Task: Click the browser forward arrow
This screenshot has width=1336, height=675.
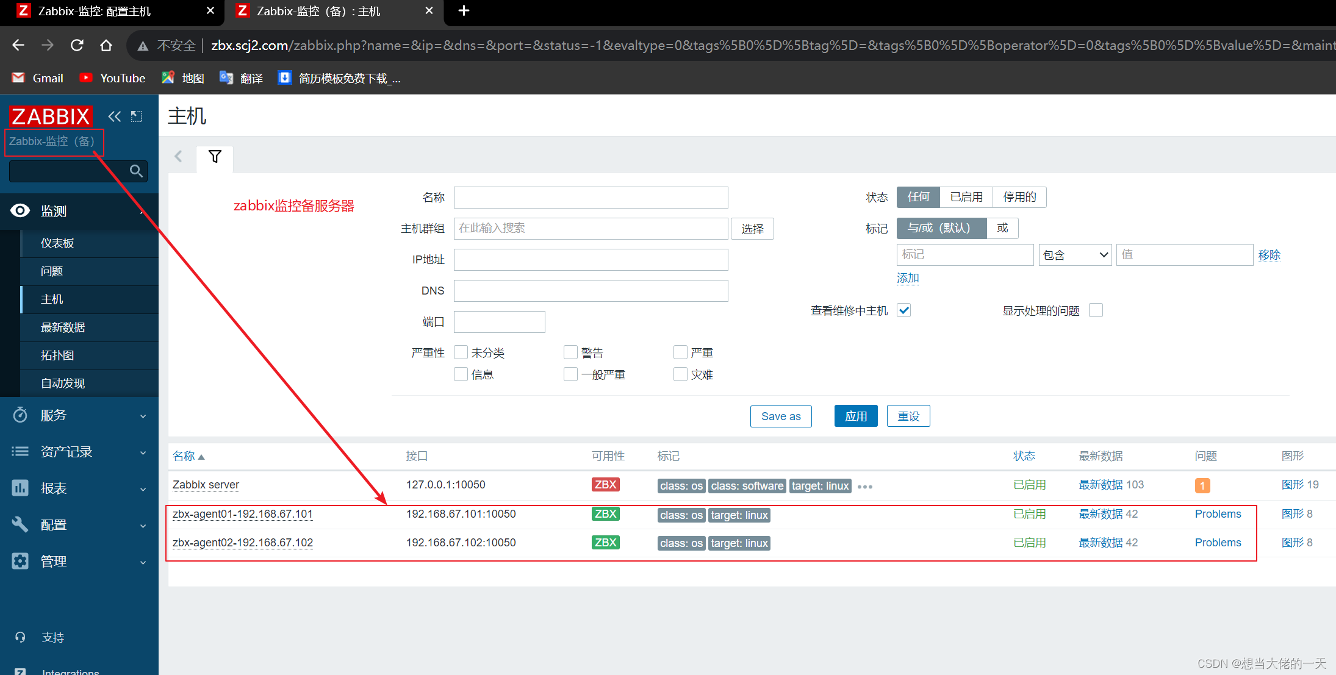Action: 48,45
